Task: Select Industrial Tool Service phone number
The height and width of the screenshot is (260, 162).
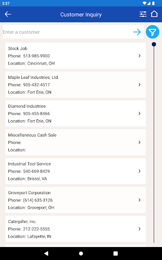Action: (x=36, y=171)
